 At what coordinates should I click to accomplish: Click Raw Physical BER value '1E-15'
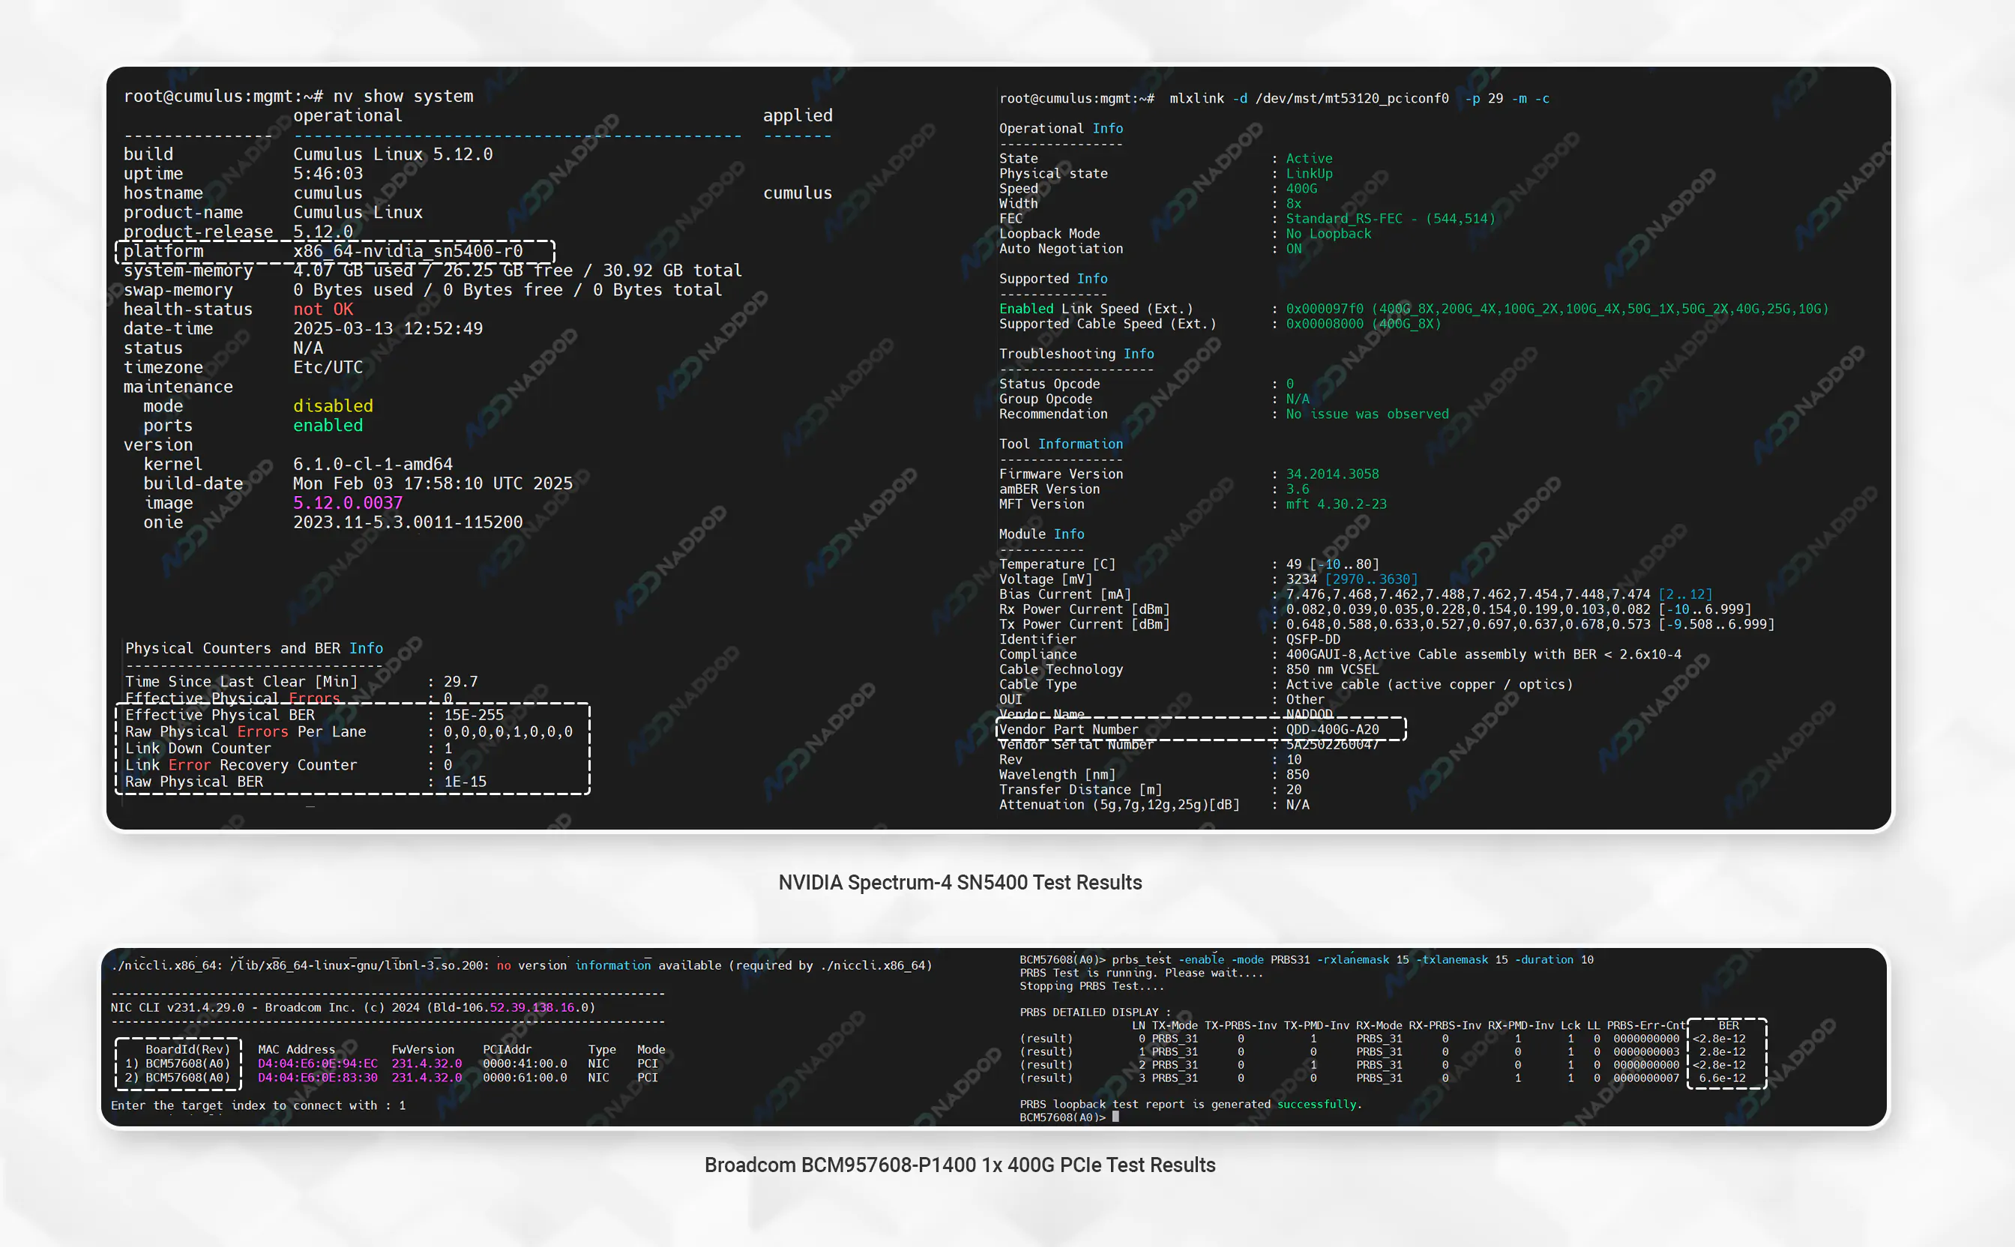pyautogui.click(x=466, y=782)
